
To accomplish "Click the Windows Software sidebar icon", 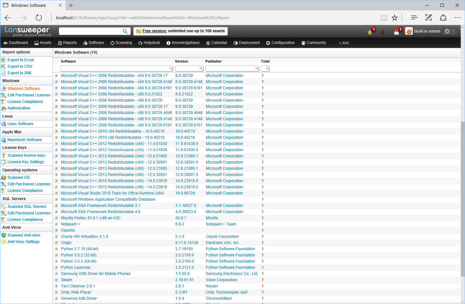I will 4,89.
